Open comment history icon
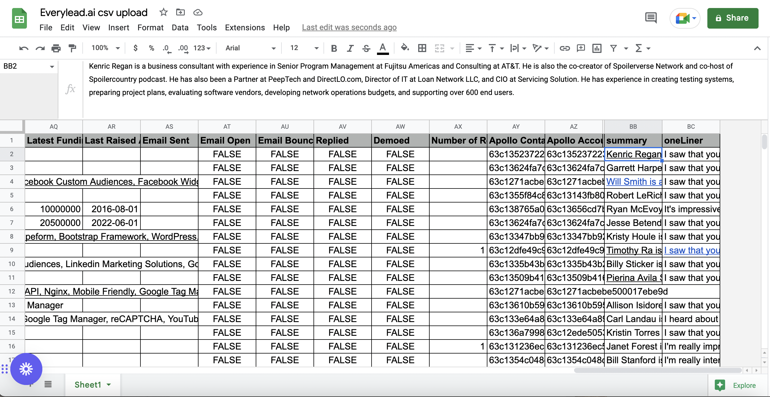The image size is (770, 397). [651, 18]
